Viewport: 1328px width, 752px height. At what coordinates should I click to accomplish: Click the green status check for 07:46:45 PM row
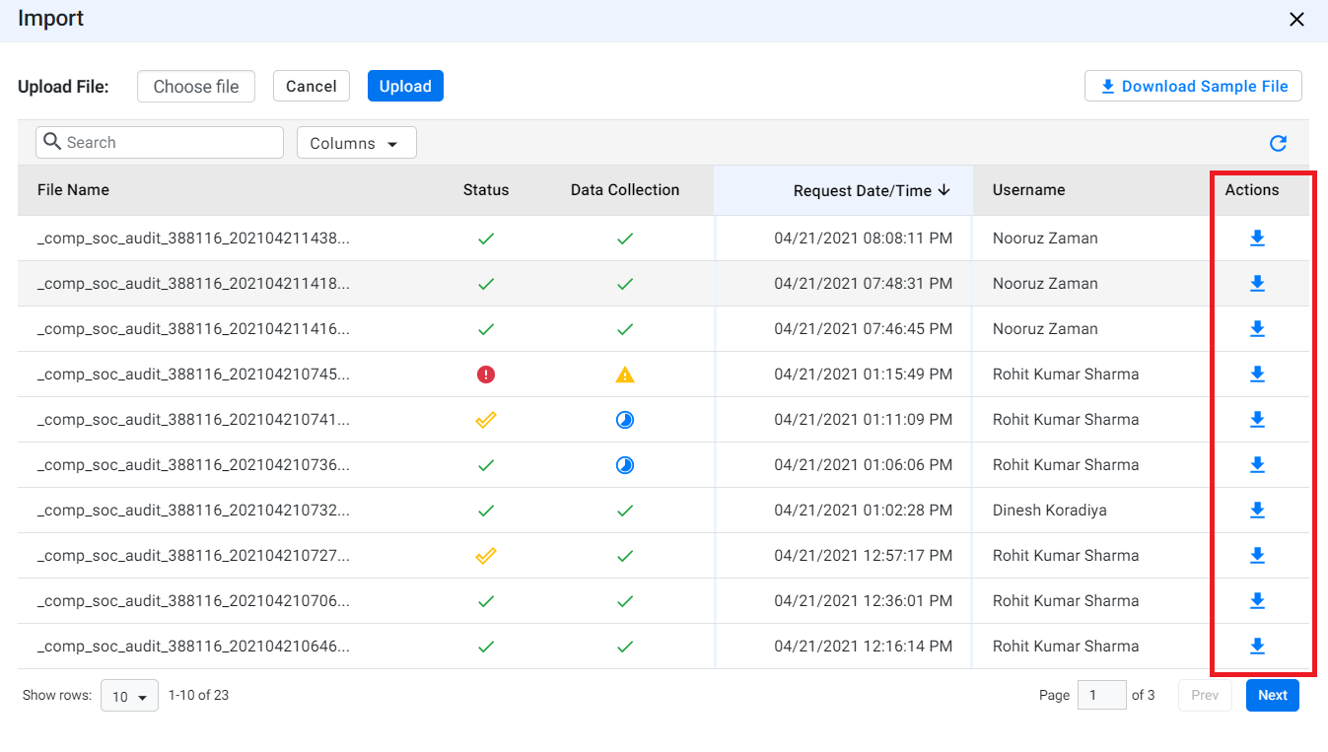click(486, 329)
